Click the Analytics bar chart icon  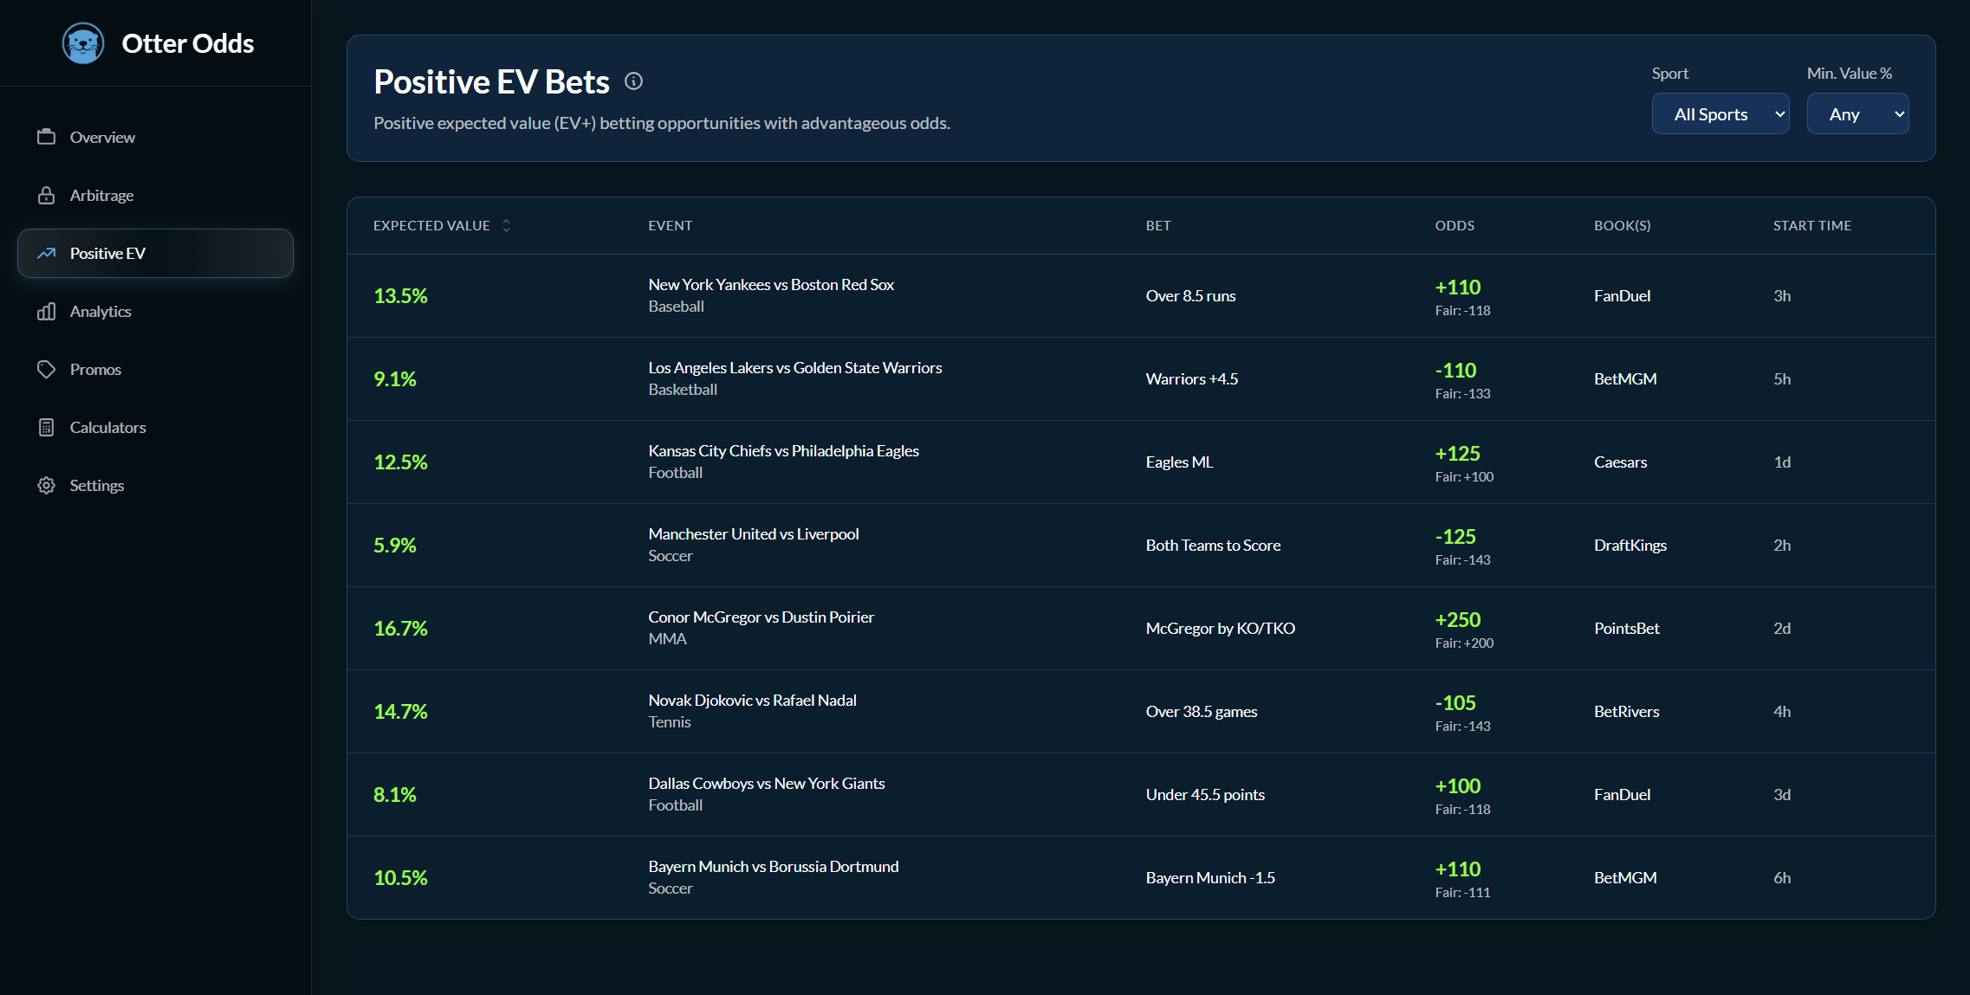pyautogui.click(x=46, y=311)
